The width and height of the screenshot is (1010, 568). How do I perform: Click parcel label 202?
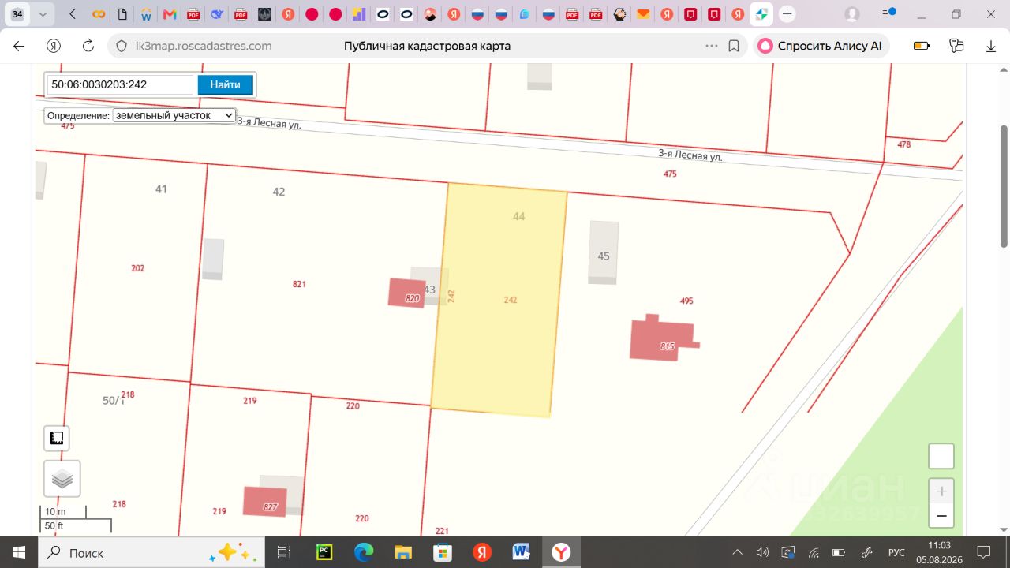pyautogui.click(x=138, y=268)
